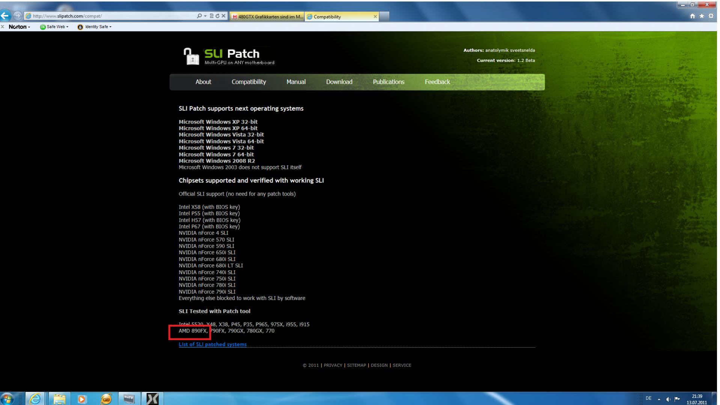Open Internet Explorer from the taskbar
Viewport: 720px width, 405px height.
[36, 398]
